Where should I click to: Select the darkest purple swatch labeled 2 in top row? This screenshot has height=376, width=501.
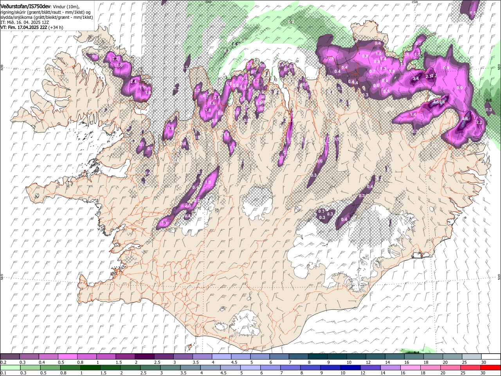pyautogui.click(x=144, y=357)
